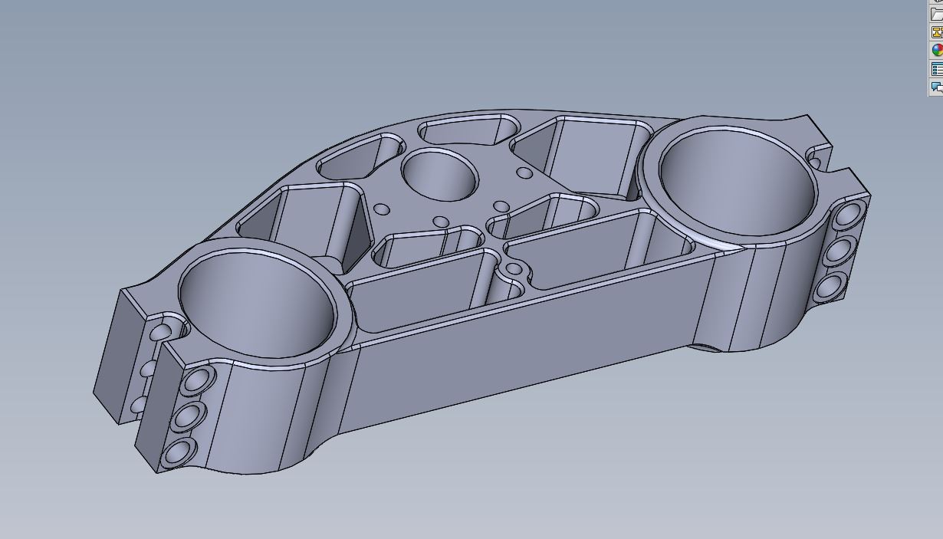Open the File Explorer folder tab
Image resolution: width=943 pixels, height=539 pixels.
[x=936, y=14]
